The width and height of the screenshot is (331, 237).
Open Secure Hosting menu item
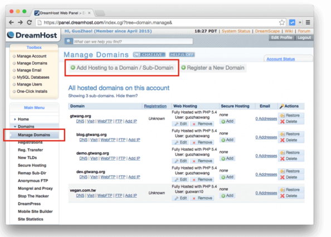(x=32, y=165)
